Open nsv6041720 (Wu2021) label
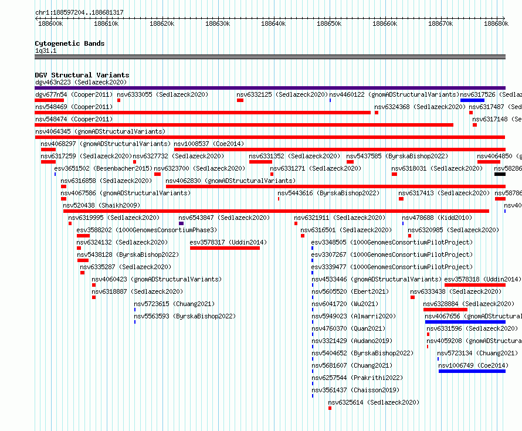 345,304
